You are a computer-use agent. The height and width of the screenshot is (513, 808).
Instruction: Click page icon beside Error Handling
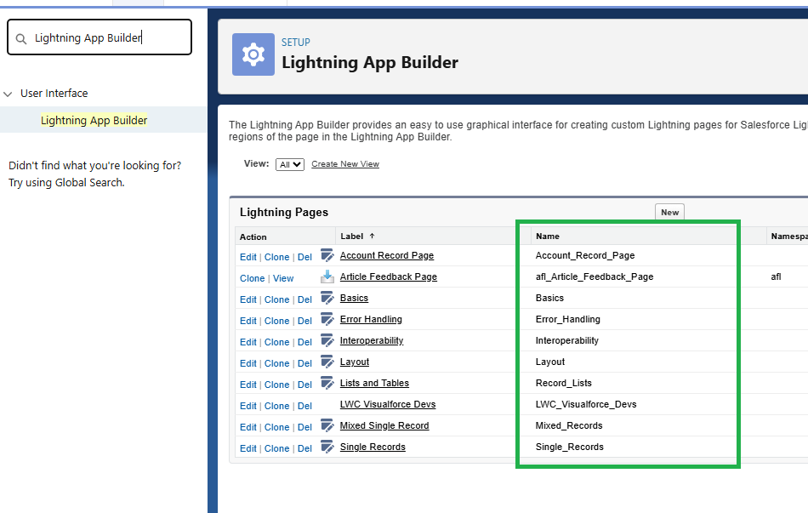coord(327,319)
